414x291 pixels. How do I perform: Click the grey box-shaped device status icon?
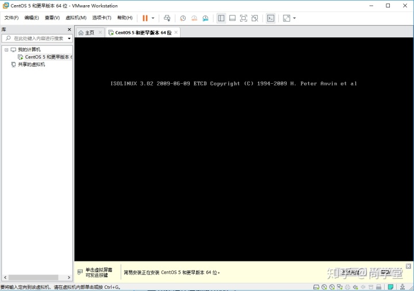point(371,287)
